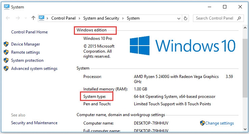Viewport: 249px width, 134px height.
Task: Click the Windows 10 Pro edition text
Action: pyautogui.click(x=98, y=38)
